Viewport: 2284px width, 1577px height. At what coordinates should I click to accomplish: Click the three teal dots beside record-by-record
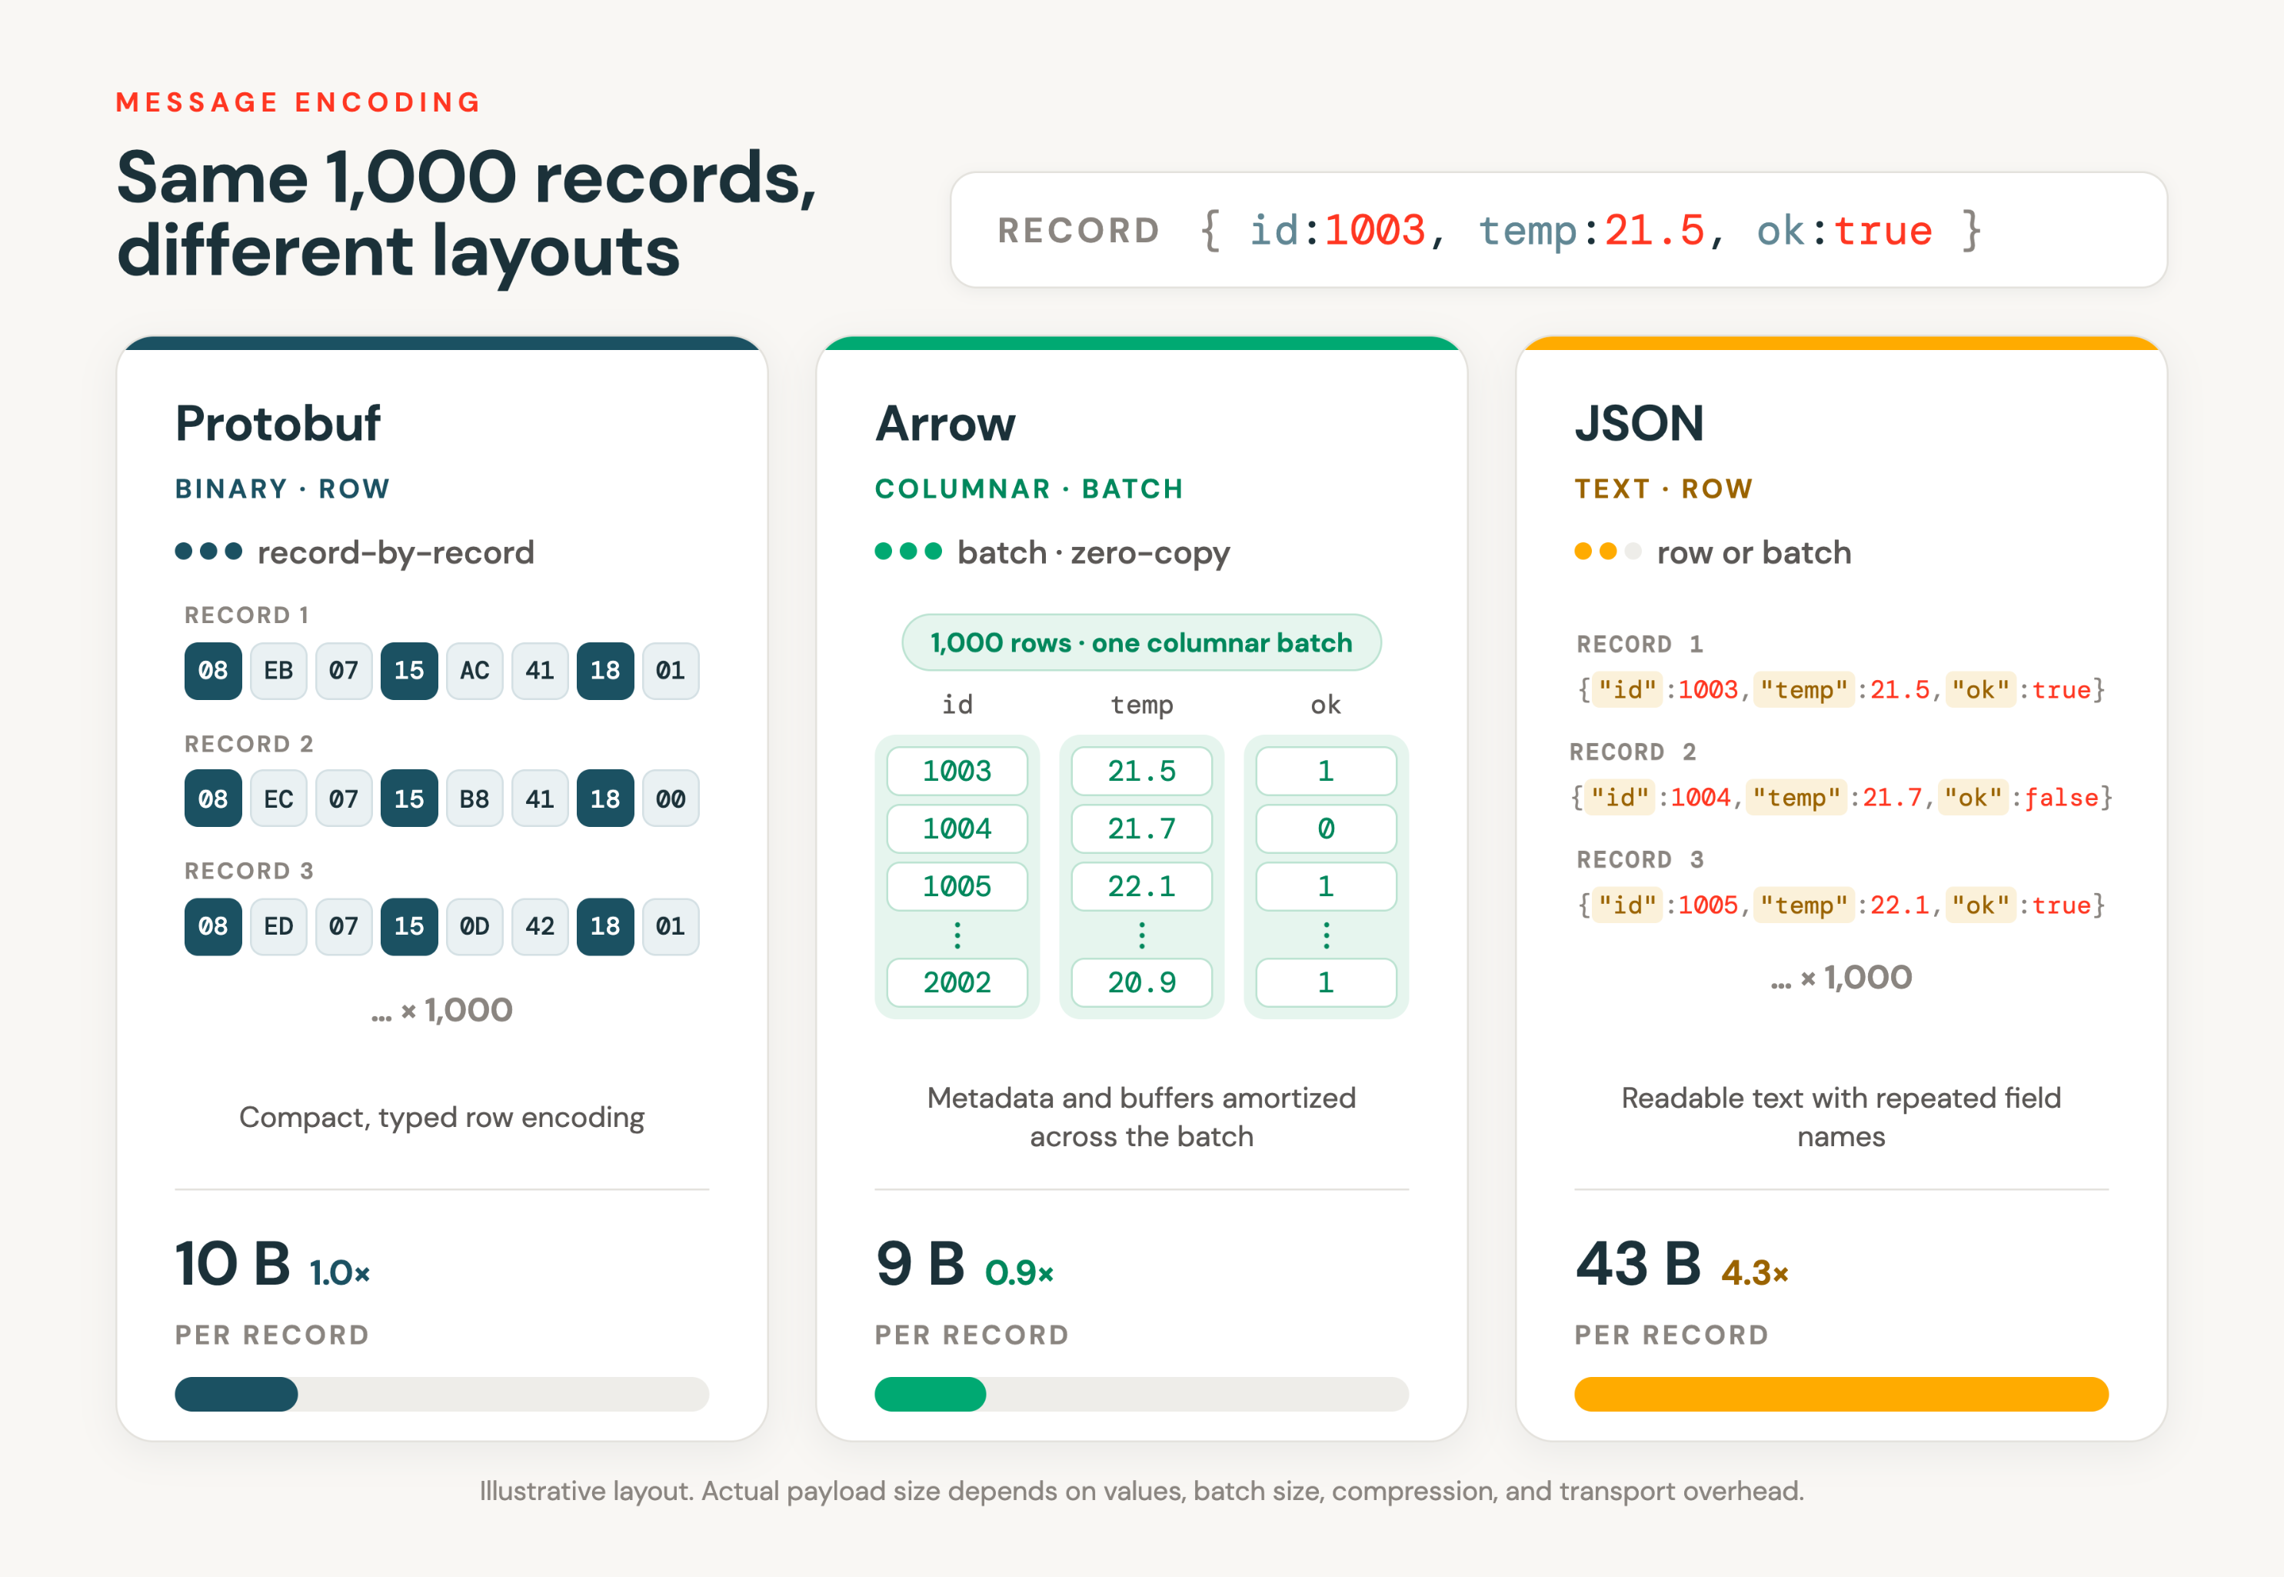click(208, 550)
